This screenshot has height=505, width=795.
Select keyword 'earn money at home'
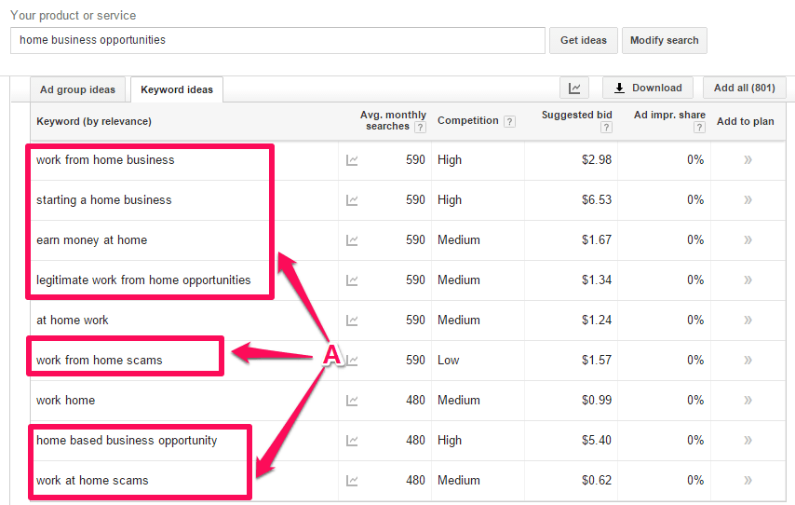[x=92, y=240]
